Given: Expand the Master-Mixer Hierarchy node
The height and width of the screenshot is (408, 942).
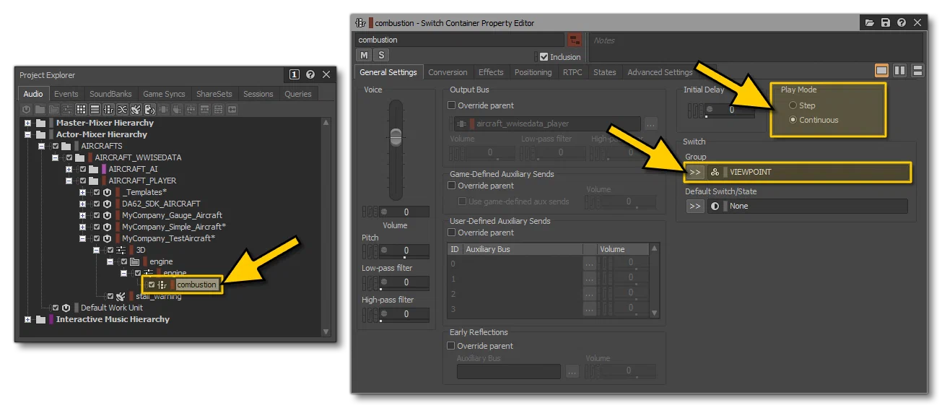Looking at the screenshot, I should point(27,123).
